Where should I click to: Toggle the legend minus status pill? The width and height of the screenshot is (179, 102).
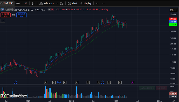[49, 10]
